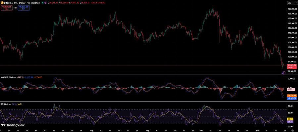Select the MACD 12 26 close legend

tap(8, 77)
